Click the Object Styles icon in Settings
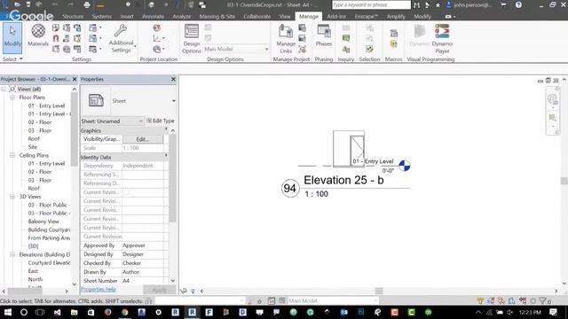568x319 pixels. (55, 27)
